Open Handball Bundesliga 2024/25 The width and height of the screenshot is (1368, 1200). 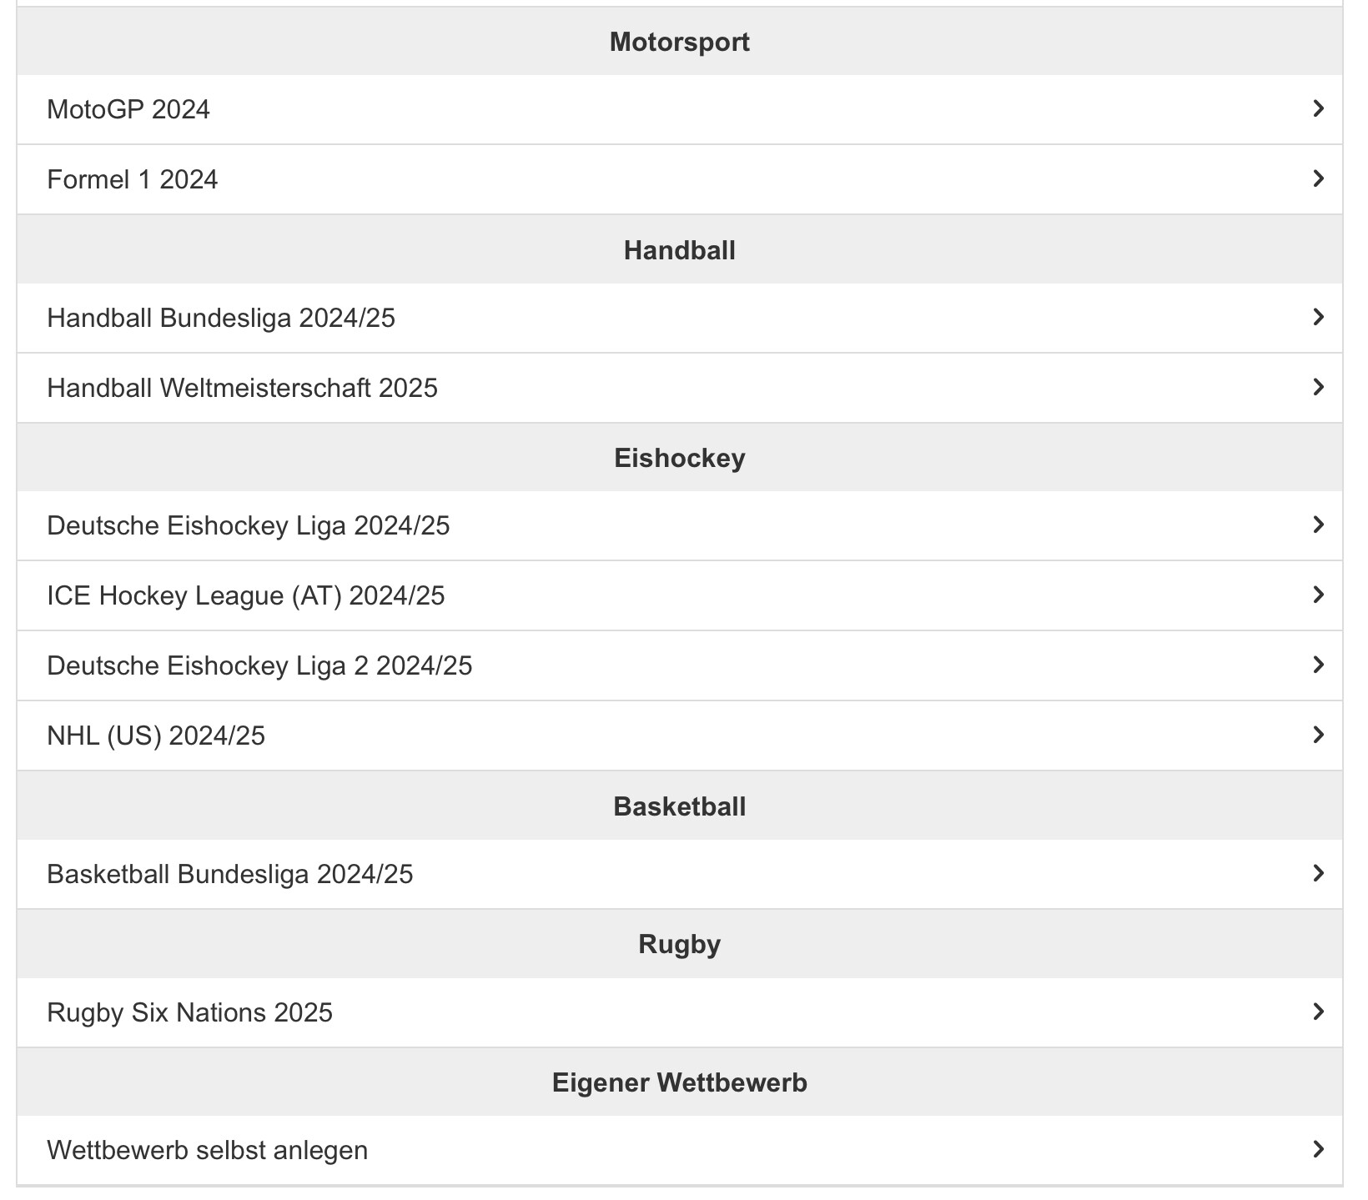coord(221,318)
